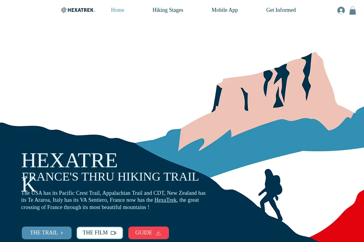Open the shopping bag cart icon

[x=352, y=11]
